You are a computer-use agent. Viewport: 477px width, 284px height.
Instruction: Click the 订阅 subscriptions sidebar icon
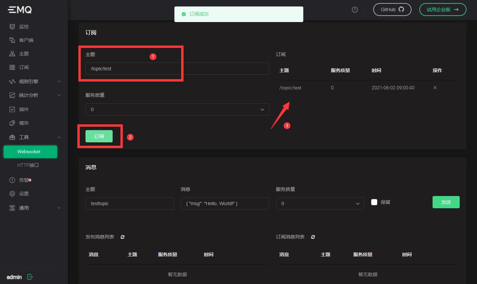12,67
